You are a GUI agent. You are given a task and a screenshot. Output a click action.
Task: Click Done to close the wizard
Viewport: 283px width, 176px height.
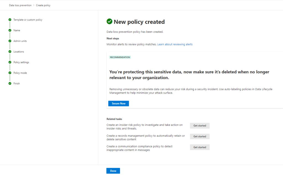(x=113, y=171)
